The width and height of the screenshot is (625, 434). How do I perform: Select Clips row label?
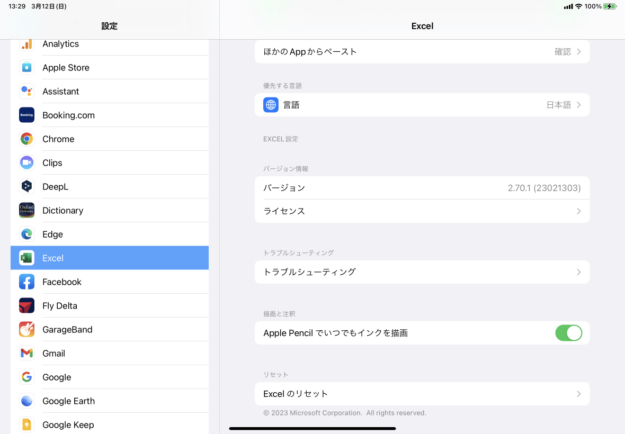(52, 163)
